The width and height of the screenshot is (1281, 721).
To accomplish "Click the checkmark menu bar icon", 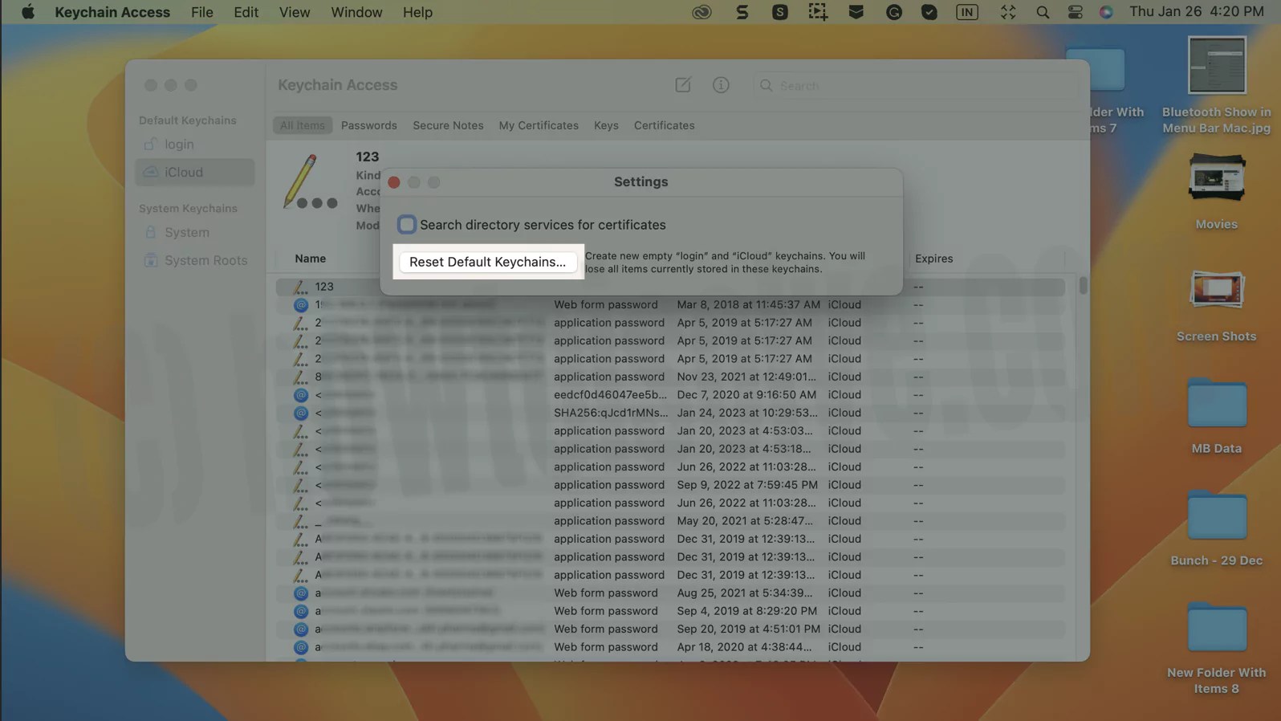I will click(x=929, y=12).
